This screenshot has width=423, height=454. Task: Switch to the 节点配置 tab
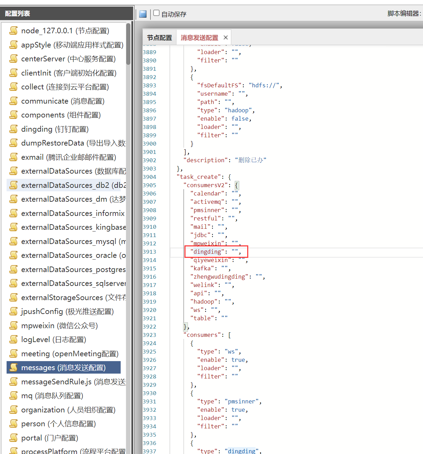tap(159, 38)
